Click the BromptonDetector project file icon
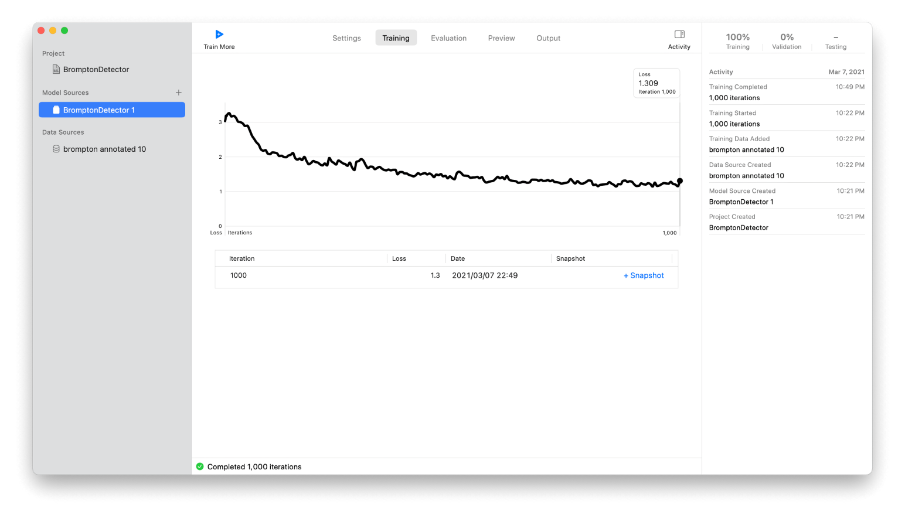The width and height of the screenshot is (905, 518). 56,69
